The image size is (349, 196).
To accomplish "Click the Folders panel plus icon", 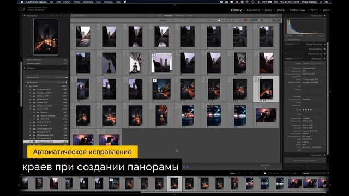I will pos(67,68).
